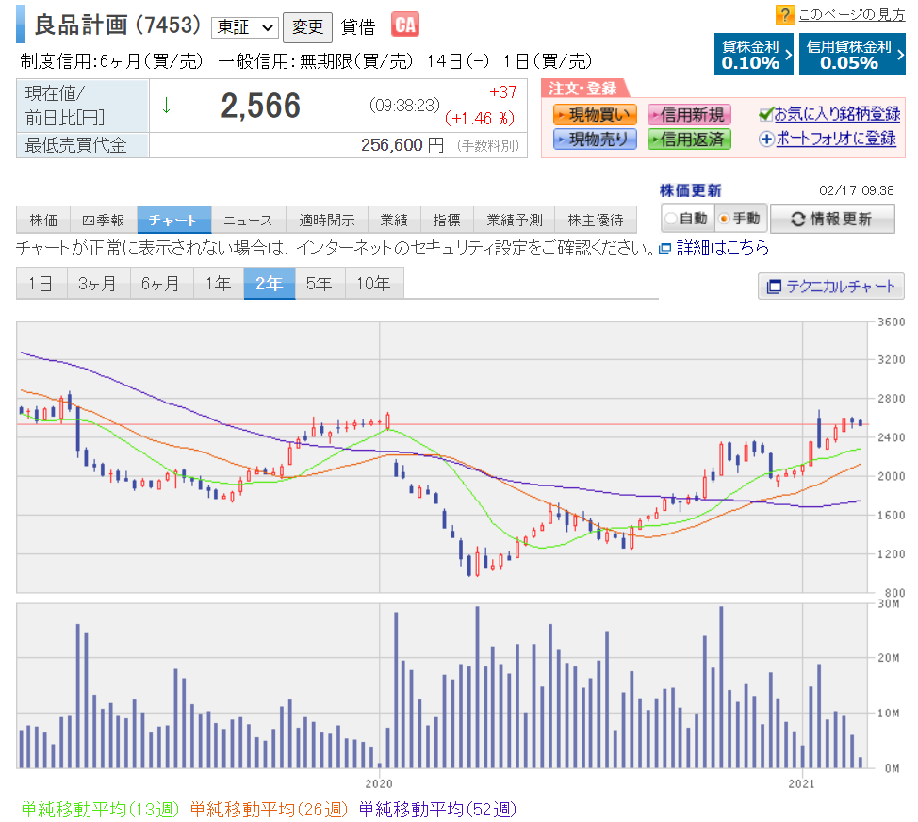Screen dimensions: 918x822
Task: Click the 02/17 09:38 update timestamp
Action: tap(857, 190)
